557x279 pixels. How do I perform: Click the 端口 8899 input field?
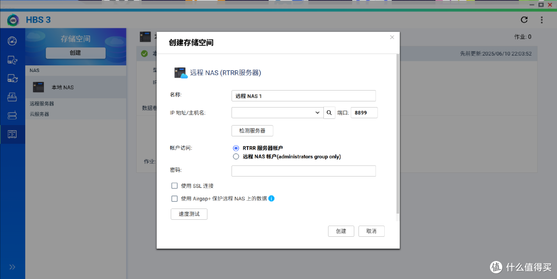pos(364,113)
